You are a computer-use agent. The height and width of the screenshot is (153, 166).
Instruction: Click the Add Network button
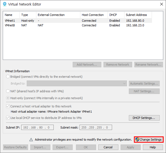point(87,65)
